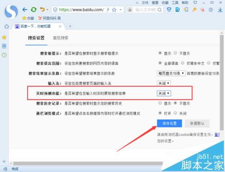Focus the search text input box
The image size is (225, 172).
click(x=146, y=10)
